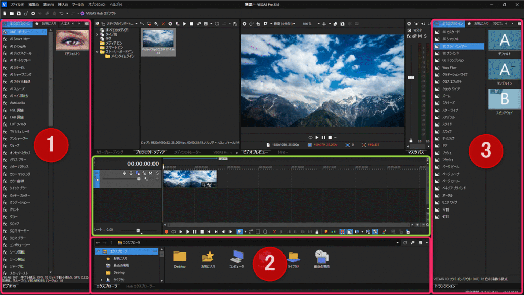The height and width of the screenshot is (295, 524).
Task: Solo the video track with S button
Action: [x=157, y=173]
